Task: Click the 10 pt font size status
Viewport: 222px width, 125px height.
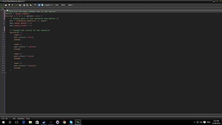Action: coord(28,118)
